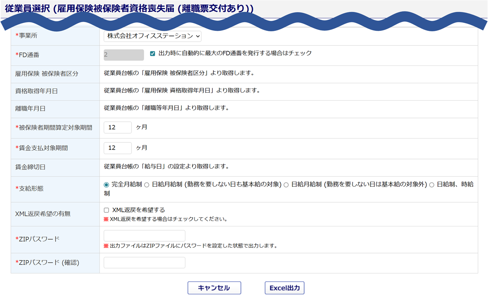
Task: Enable the XML返戻を希望する checkbox
Action: [x=106, y=210]
